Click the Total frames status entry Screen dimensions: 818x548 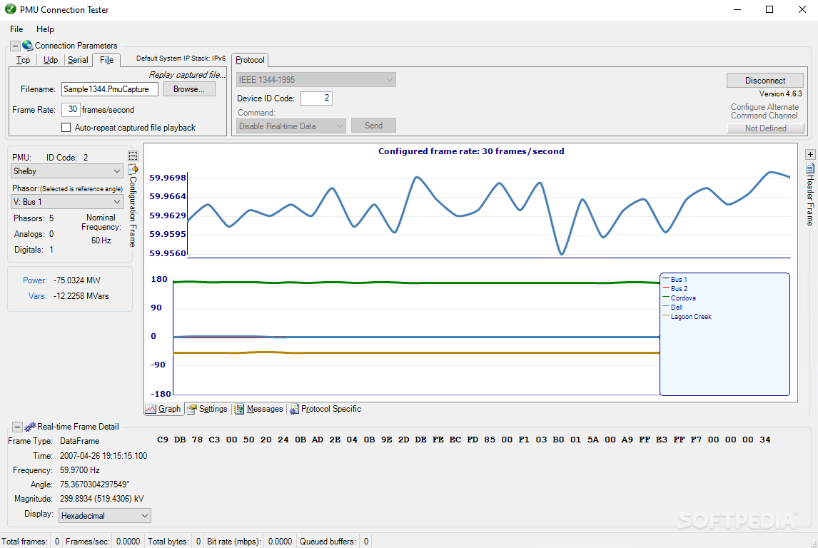pyautogui.click(x=31, y=542)
